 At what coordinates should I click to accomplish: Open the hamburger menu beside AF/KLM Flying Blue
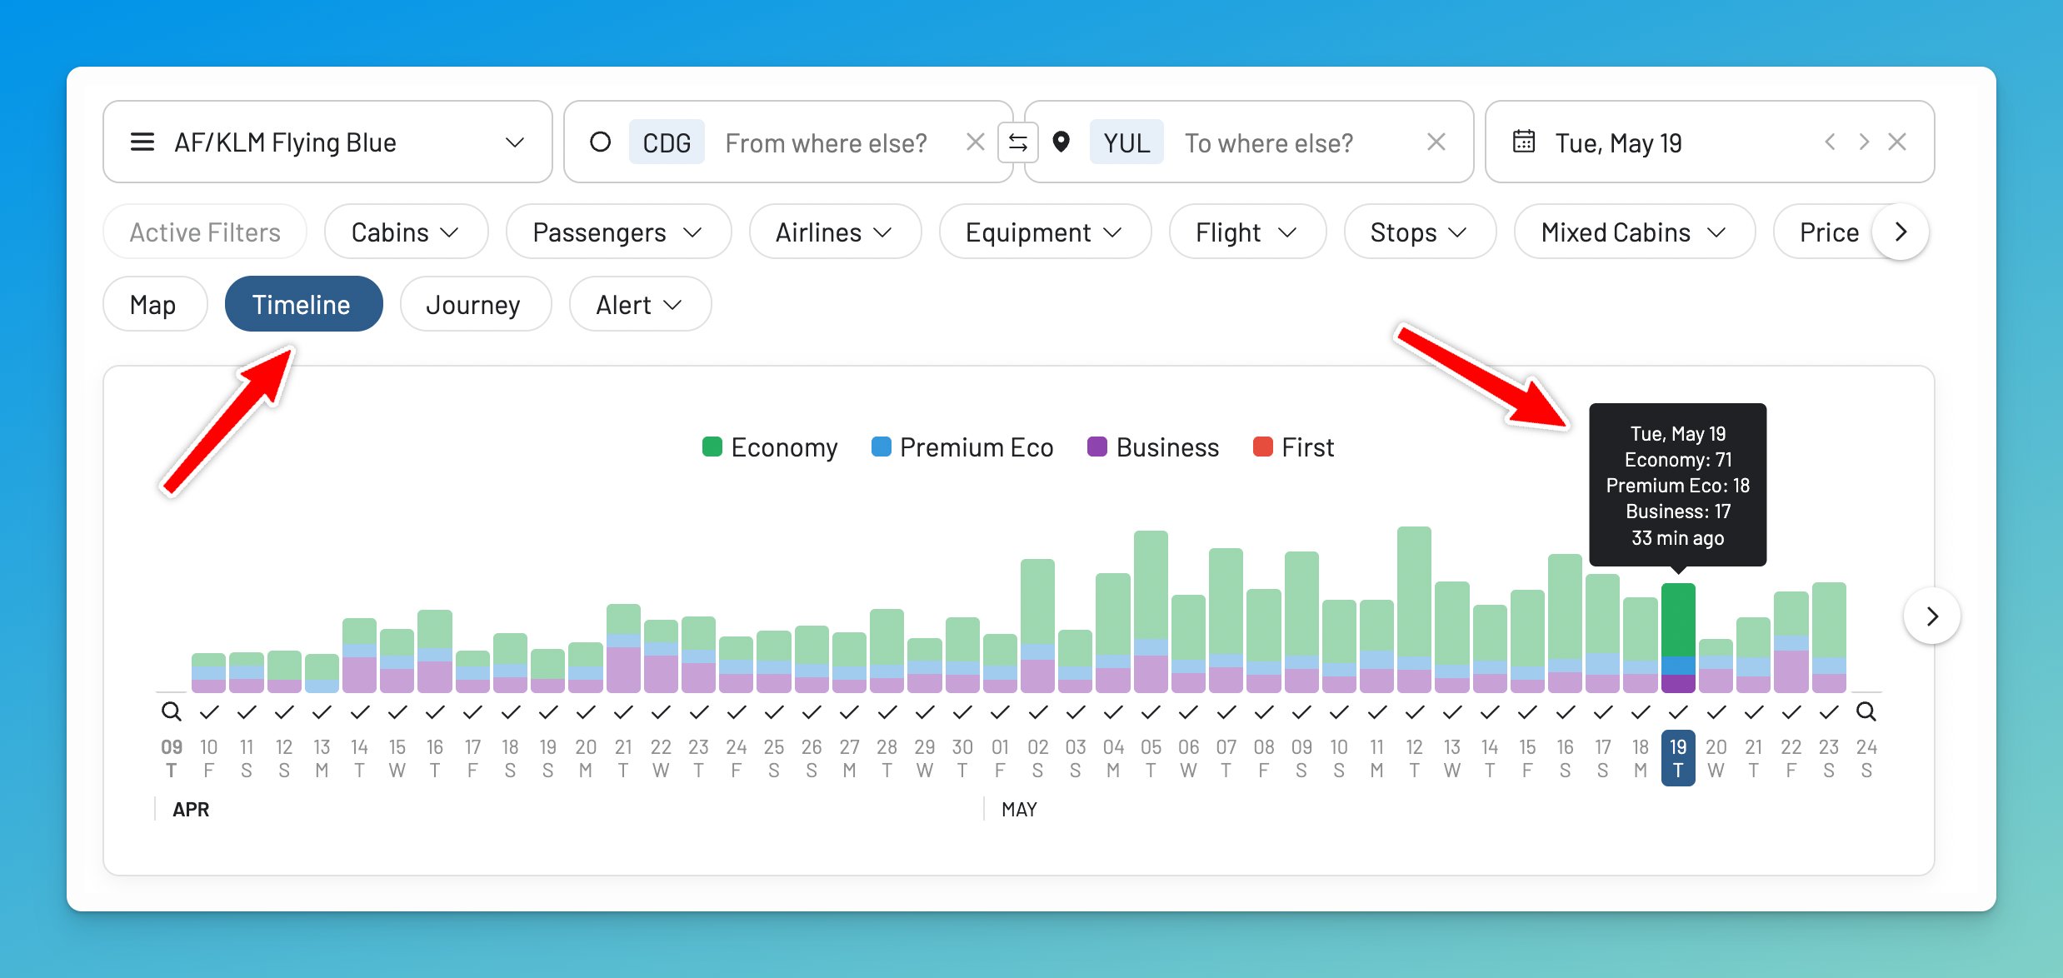click(x=142, y=142)
